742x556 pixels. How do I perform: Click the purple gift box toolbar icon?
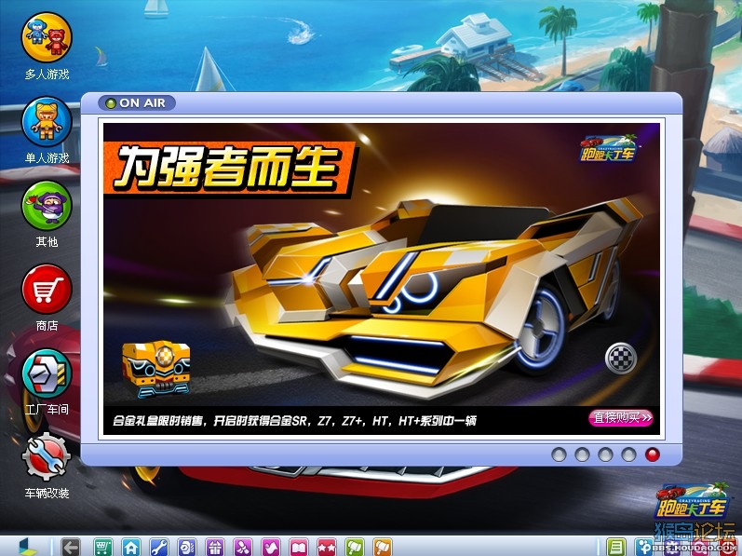(x=215, y=548)
